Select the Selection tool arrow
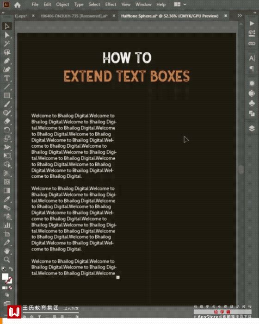This screenshot has width=259, height=324. point(7,26)
